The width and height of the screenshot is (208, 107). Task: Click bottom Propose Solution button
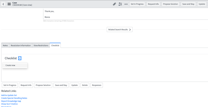tap(43, 85)
